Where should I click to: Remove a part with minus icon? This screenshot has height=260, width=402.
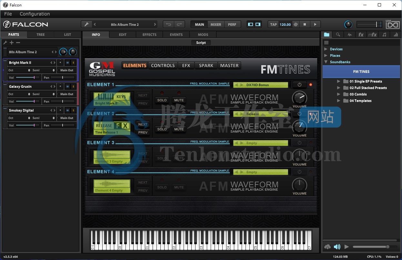tap(18, 43)
